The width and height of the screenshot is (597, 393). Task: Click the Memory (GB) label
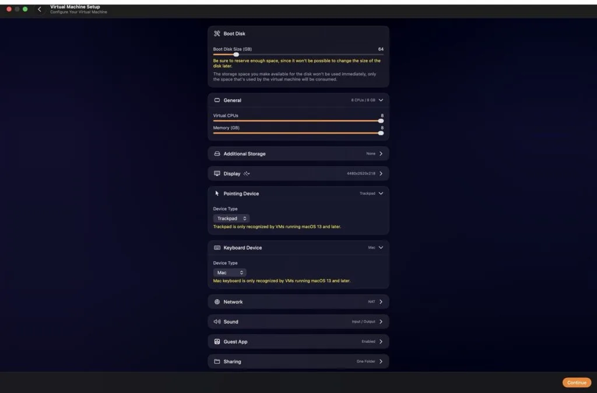click(x=226, y=128)
